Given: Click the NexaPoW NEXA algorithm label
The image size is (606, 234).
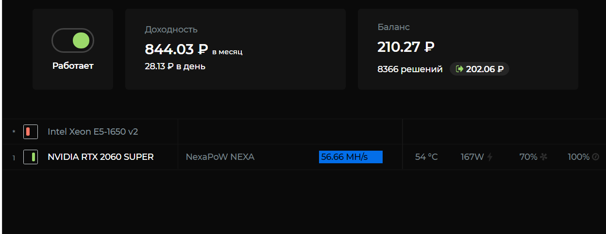Looking at the screenshot, I should pos(220,157).
